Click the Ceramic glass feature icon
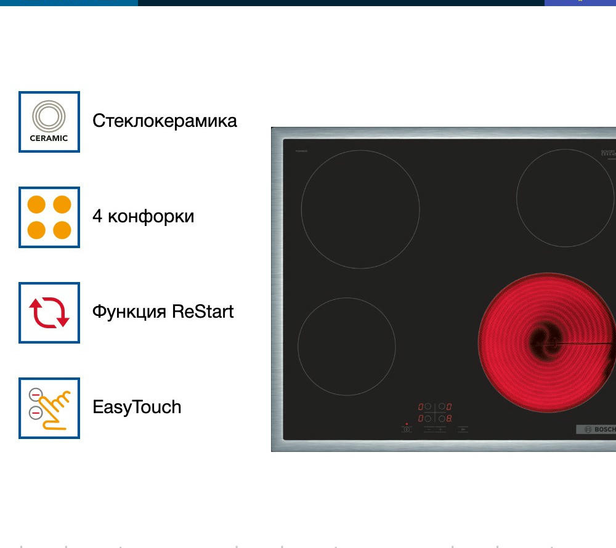This screenshot has width=616, height=548. pyautogui.click(x=49, y=122)
